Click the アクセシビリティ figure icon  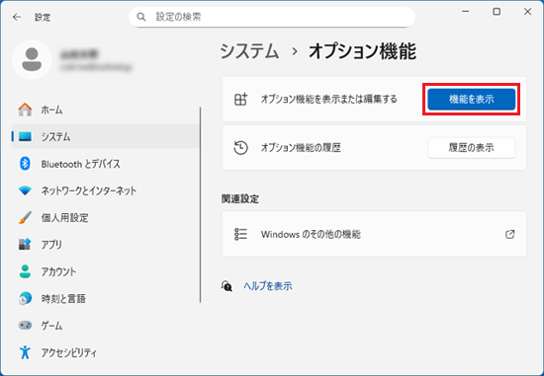coord(25,352)
